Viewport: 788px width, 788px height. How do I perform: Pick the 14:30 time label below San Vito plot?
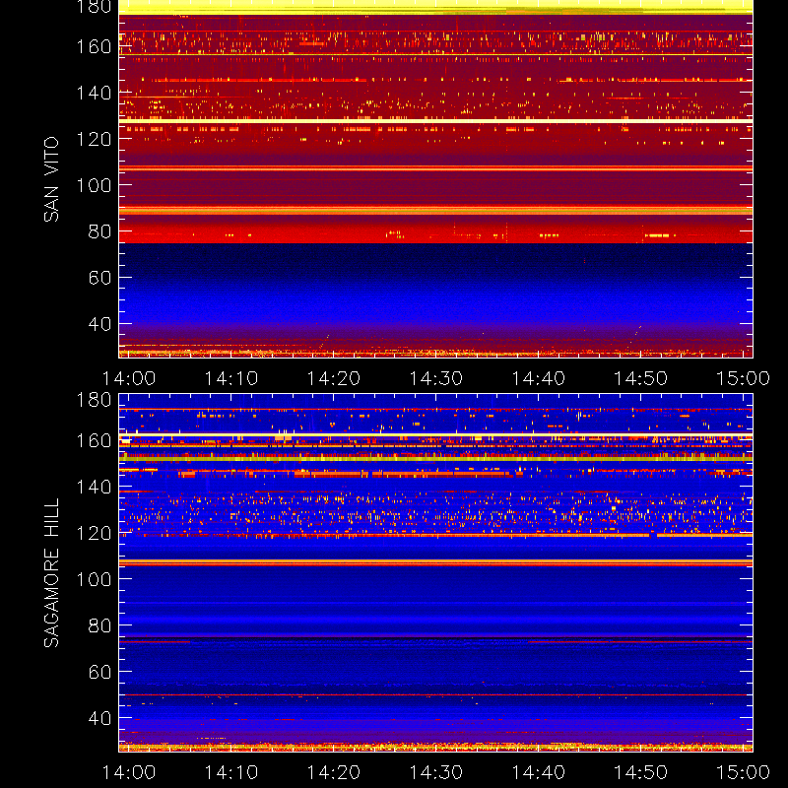click(436, 378)
